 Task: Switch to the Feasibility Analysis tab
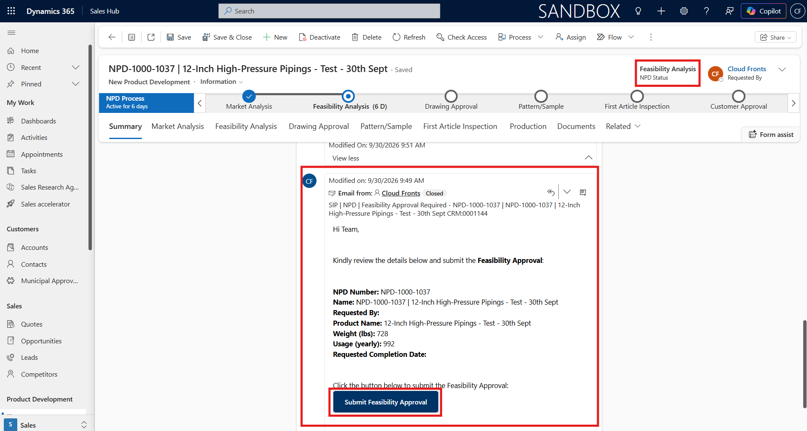(246, 126)
